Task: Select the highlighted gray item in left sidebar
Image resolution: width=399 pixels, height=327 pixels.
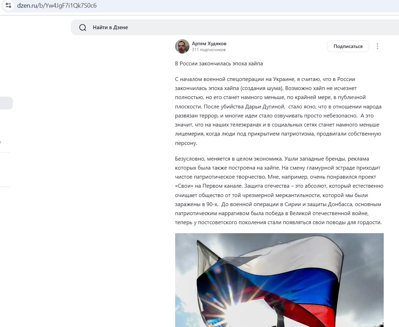Action: pos(6,103)
